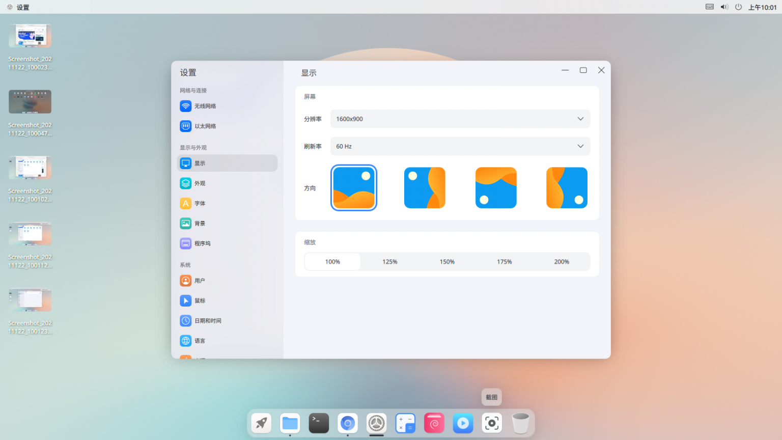Select 显示 in the sidebar menu
Viewport: 782px width, 440px height.
199,163
